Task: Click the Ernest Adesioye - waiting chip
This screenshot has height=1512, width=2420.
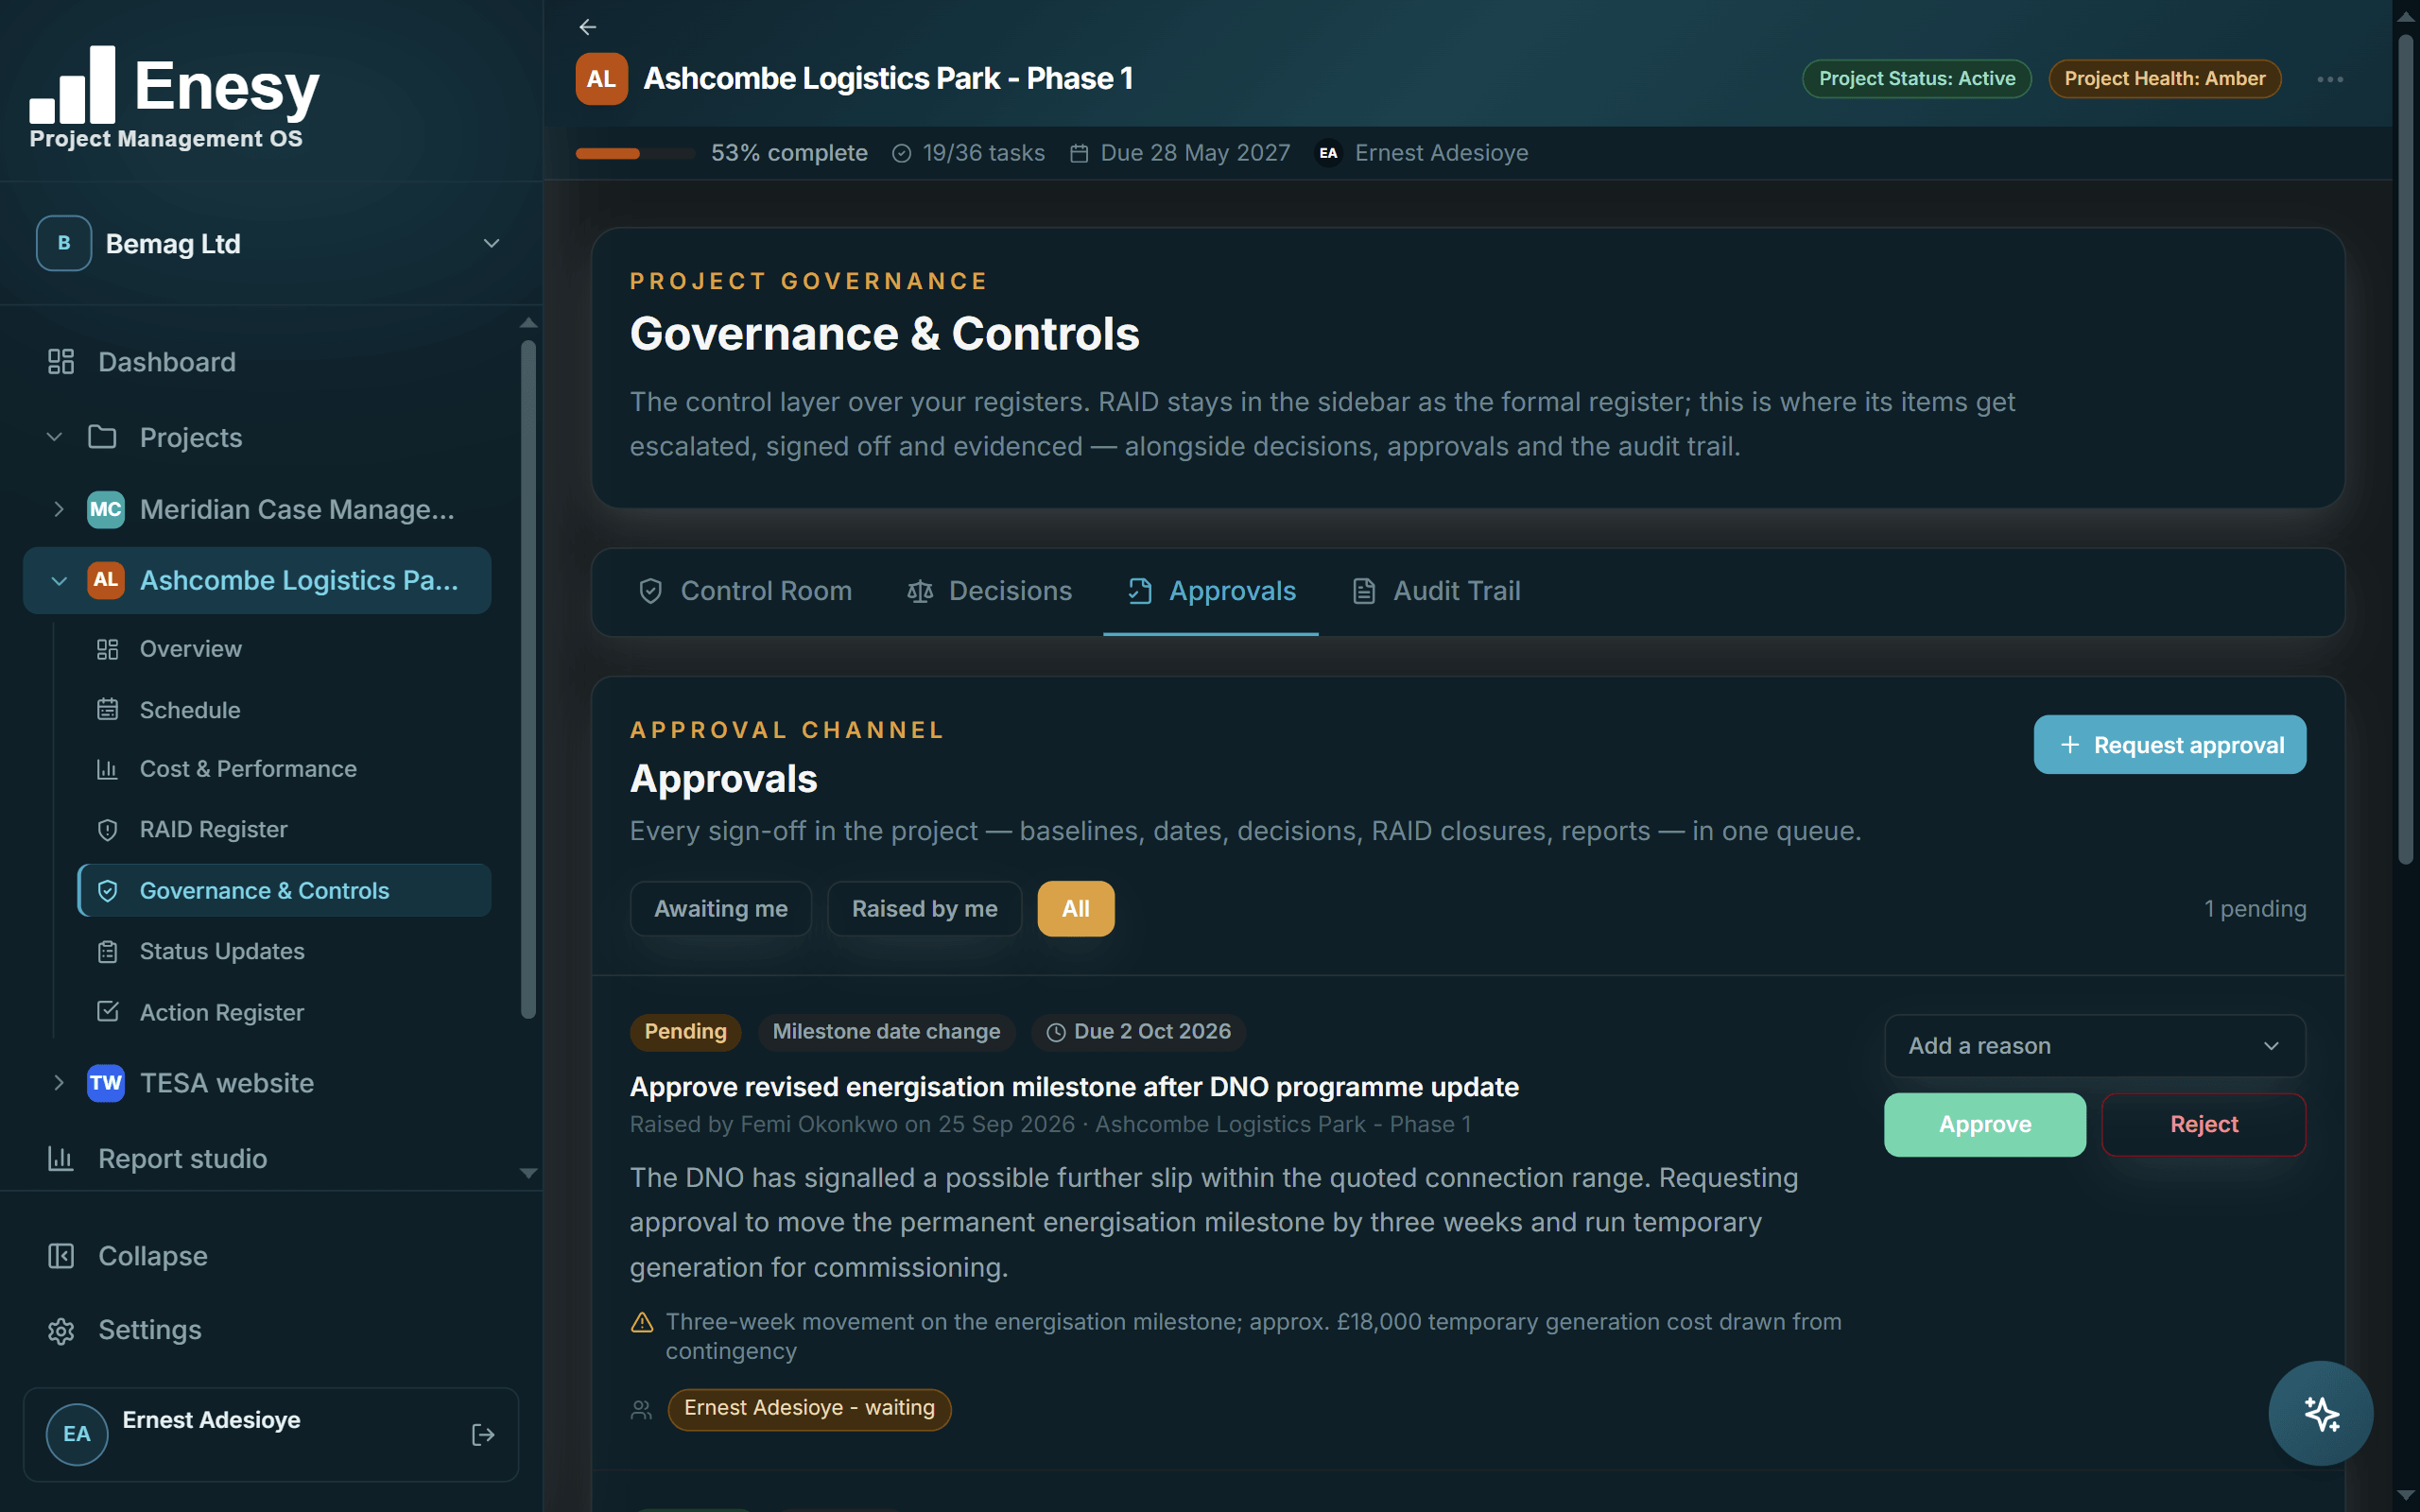Action: click(x=809, y=1409)
